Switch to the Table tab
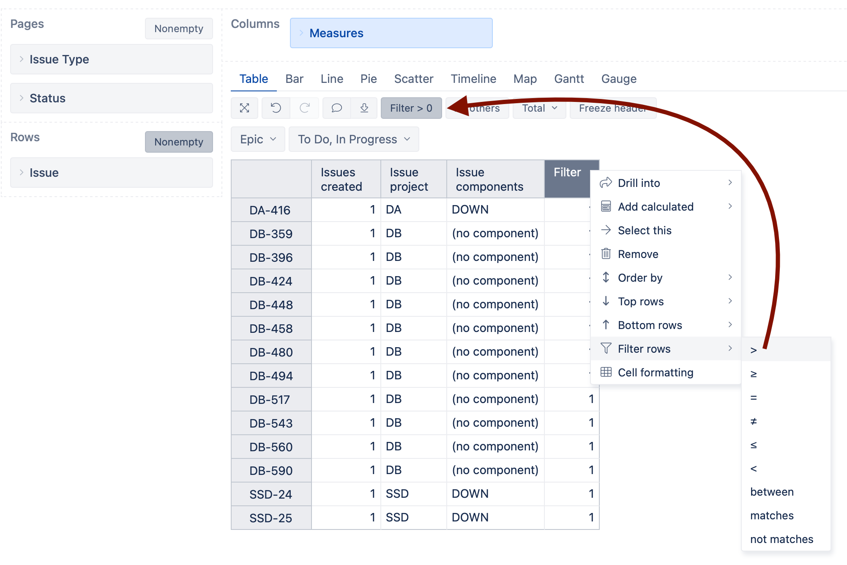 [x=254, y=79]
